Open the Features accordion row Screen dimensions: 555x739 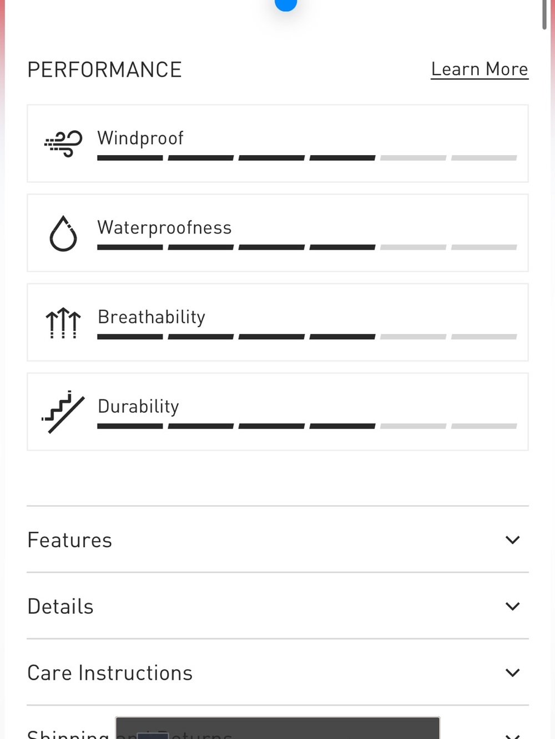pyautogui.click(x=277, y=539)
